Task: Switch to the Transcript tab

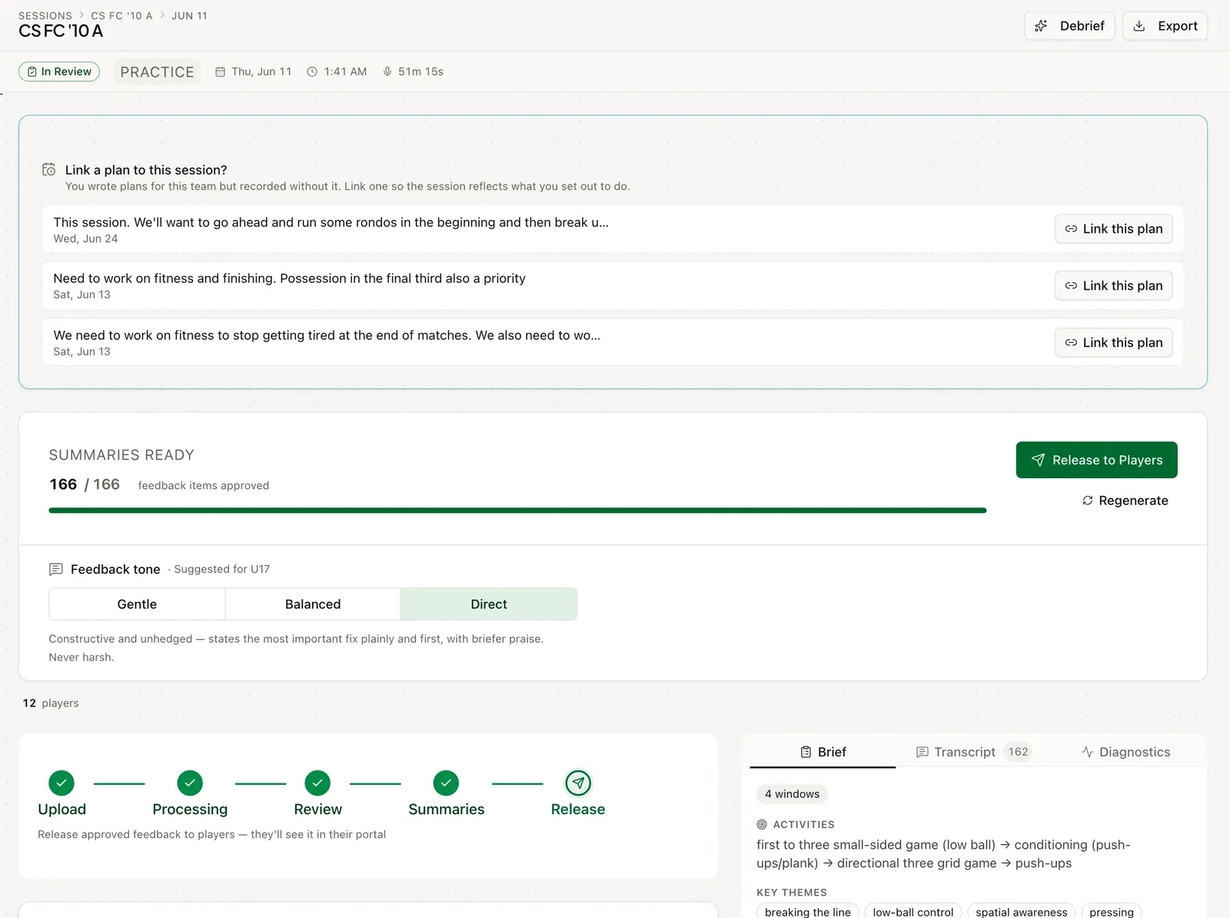Action: [x=973, y=752]
